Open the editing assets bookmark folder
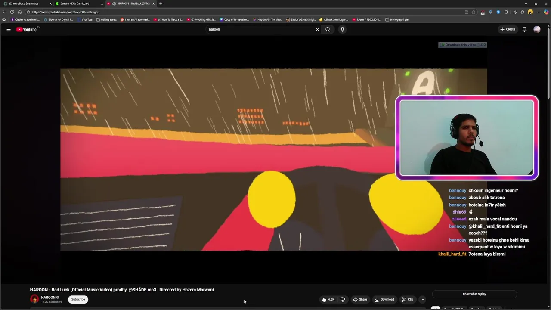The width and height of the screenshot is (551, 310). (107, 19)
